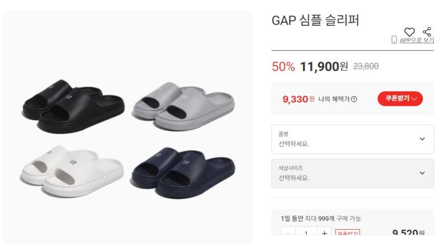Click the small outlined 쿠폰받기 button below
This screenshot has height=244, width=448.
tap(347, 233)
